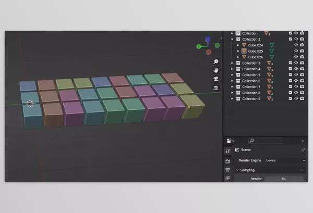
Task: Expand Collection 3 tree
Action: (232, 63)
